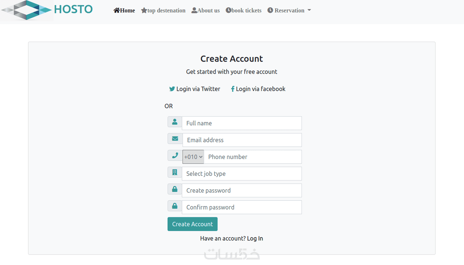The image size is (464, 265).
Task: Click the Facebook f icon
Action: click(x=233, y=89)
